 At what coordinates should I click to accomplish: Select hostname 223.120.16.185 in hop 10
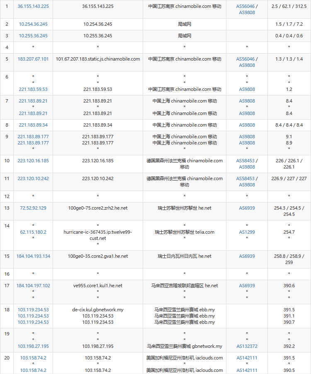pyautogui.click(x=98, y=161)
